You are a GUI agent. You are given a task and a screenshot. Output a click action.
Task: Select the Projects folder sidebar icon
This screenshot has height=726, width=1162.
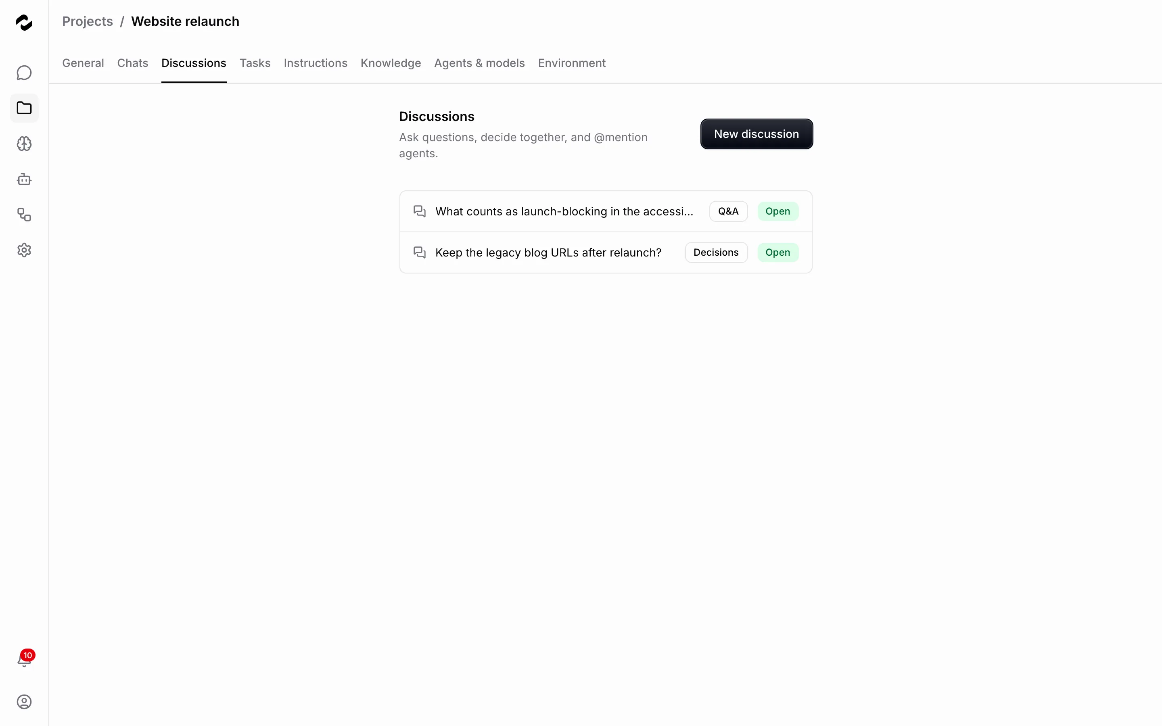coord(24,108)
